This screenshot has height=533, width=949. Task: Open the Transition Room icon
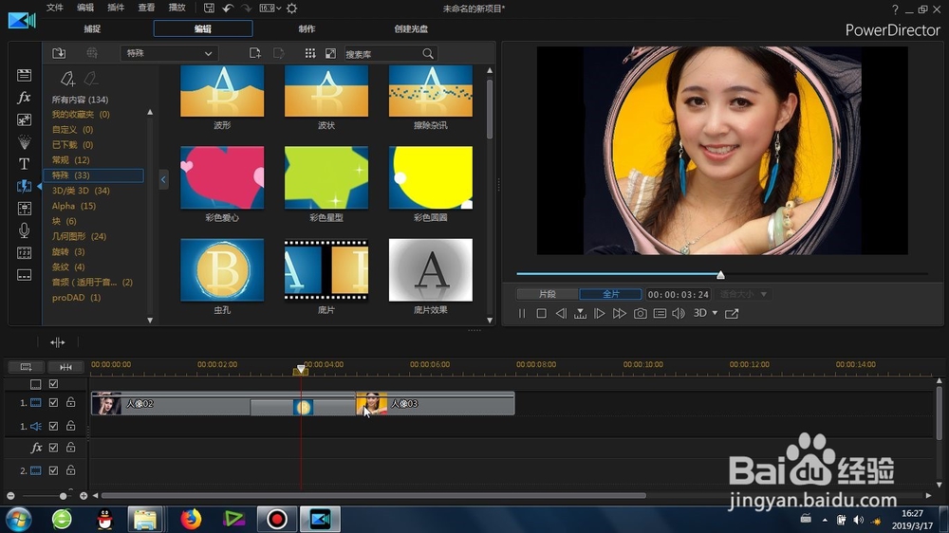point(25,186)
